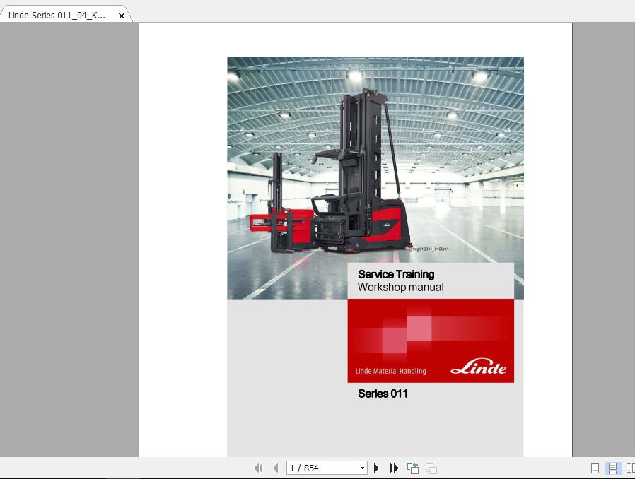Select the Linde Series 011_04 document tab
The image size is (635, 479).
pyautogui.click(x=58, y=15)
